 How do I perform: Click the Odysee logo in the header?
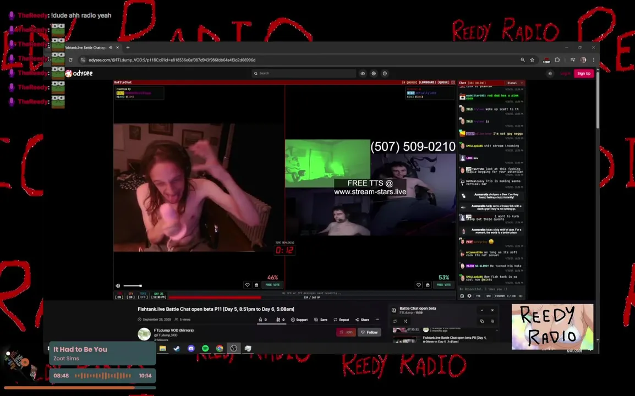(79, 73)
